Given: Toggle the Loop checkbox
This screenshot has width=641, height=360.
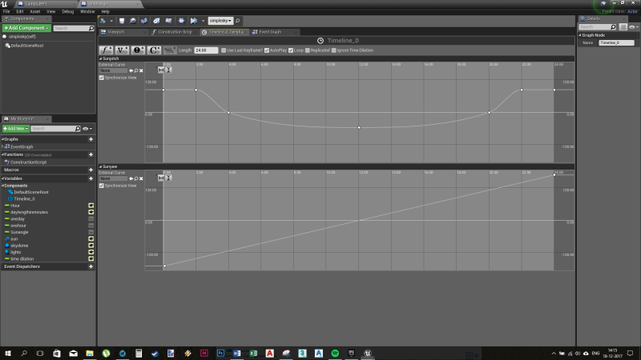Looking at the screenshot, I should tap(291, 50).
